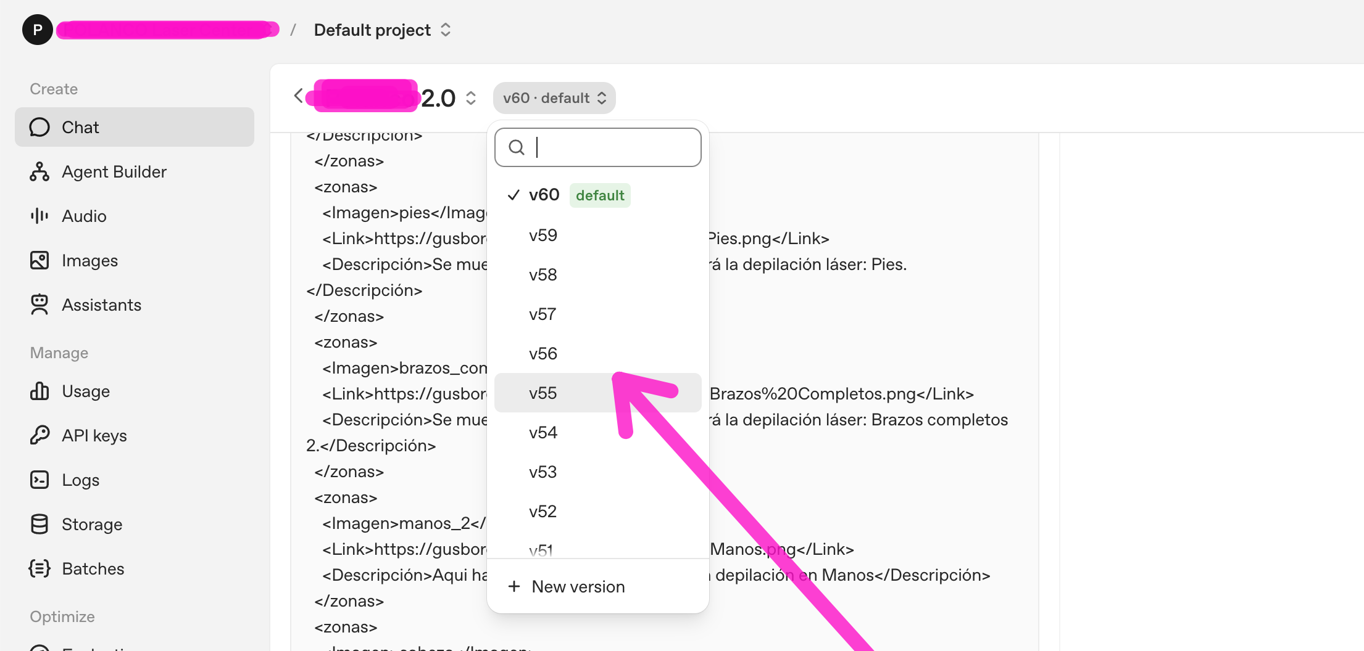This screenshot has width=1364, height=651.
Task: Click the P organization avatar
Action: click(38, 30)
